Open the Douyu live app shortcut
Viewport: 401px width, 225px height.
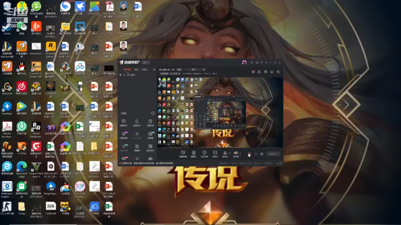coord(7,68)
